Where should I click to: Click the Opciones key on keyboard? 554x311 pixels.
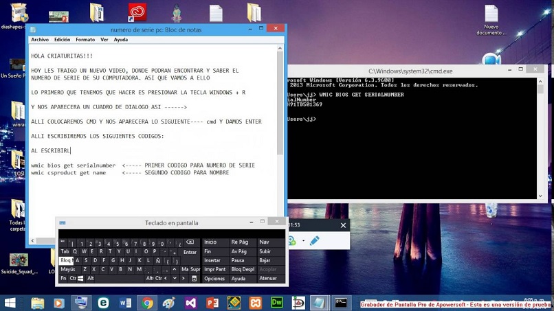pos(214,279)
